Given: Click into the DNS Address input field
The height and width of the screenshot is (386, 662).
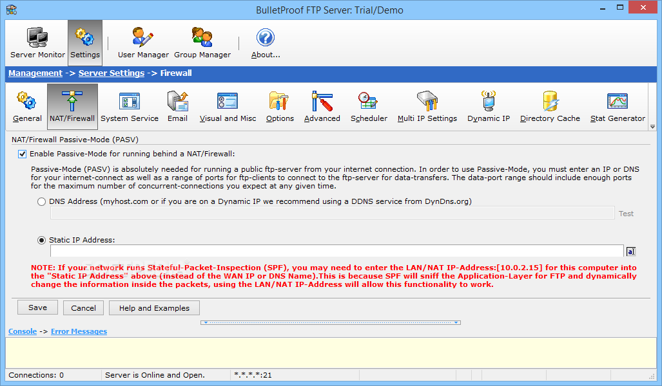Looking at the screenshot, I should (332, 213).
